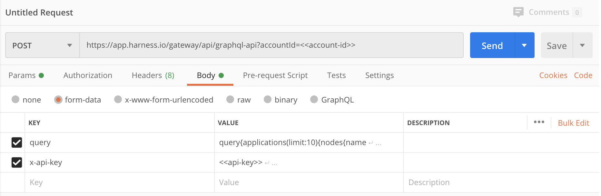This screenshot has height=196, width=601.
Task: Click the comments count badge showing 0
Action: point(577,13)
